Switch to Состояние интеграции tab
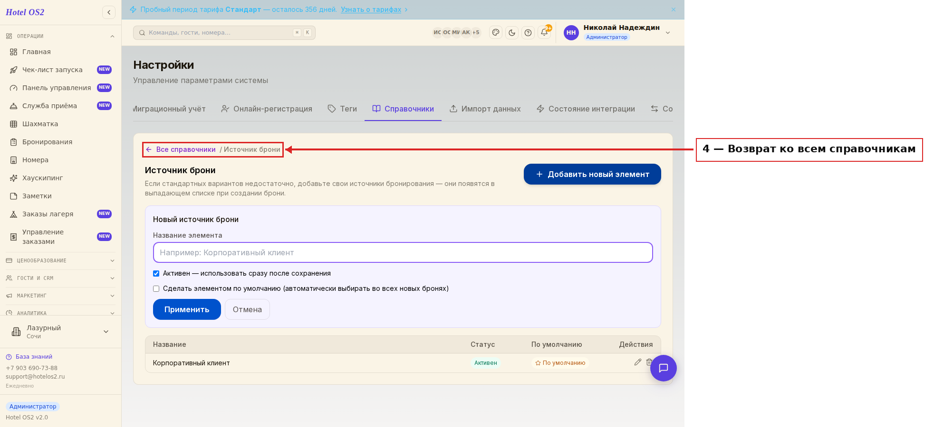The image size is (934, 427). 586,109
